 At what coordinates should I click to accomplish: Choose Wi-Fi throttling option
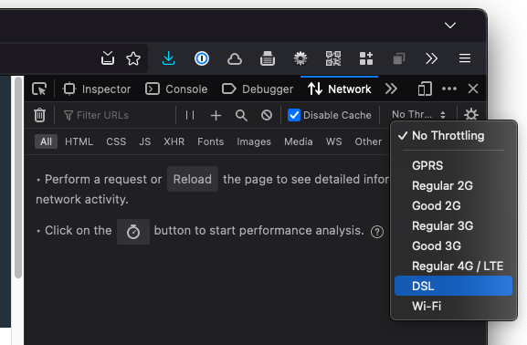[453, 306]
